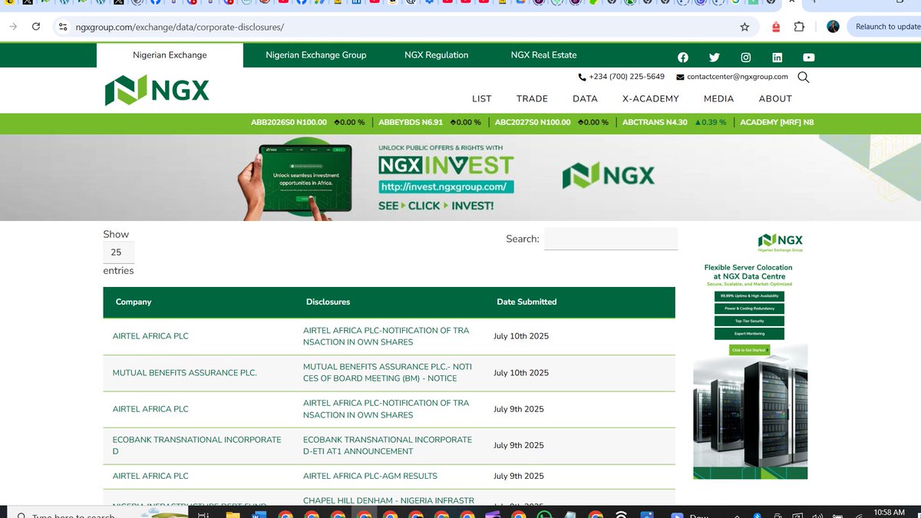Expand the MEDIA navigation menu
Screen dimensions: 921x518
[719, 99]
